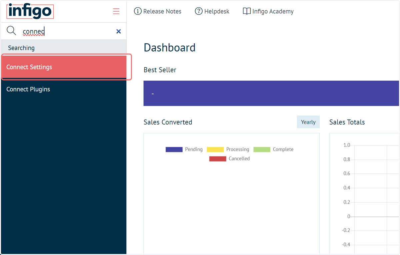Click the magnifying glass search icon
The height and width of the screenshot is (255, 400).
point(11,31)
